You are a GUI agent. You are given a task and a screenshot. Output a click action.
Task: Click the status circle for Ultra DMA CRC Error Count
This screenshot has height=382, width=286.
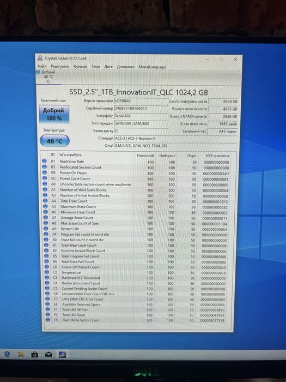click(48, 299)
